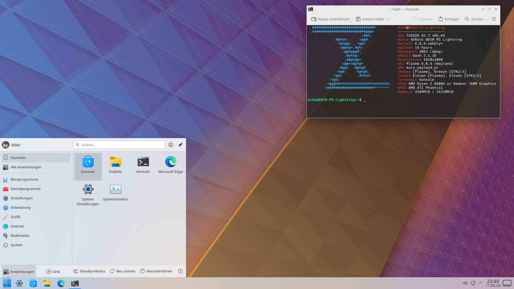Screen dimensions: 514x289
Task: Select the Anwendungen tab
Action: pos(18,271)
